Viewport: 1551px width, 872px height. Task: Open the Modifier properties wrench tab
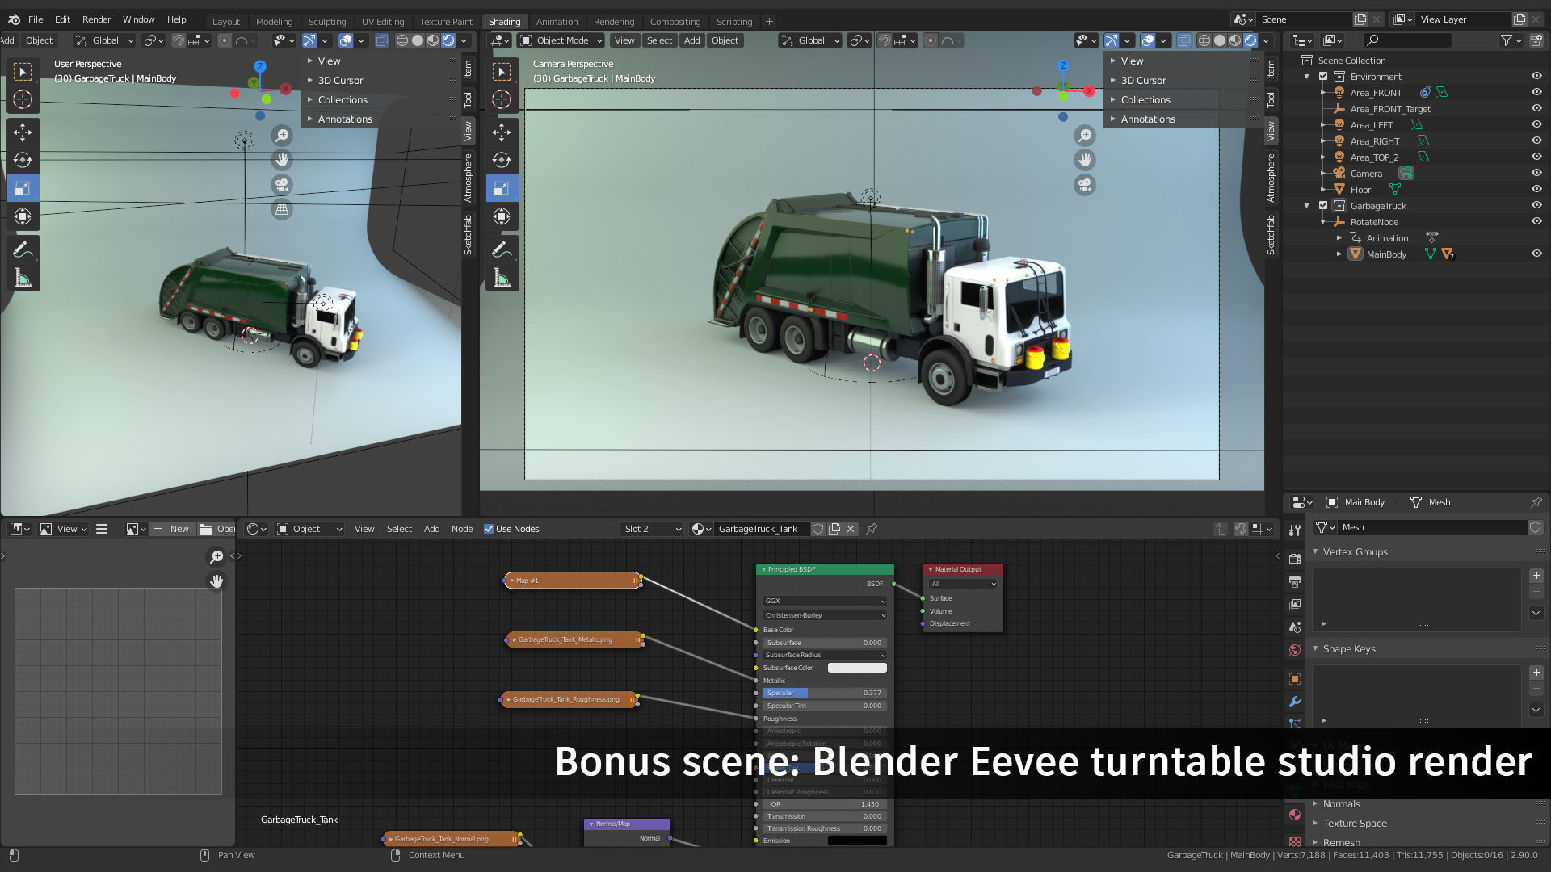(1295, 702)
